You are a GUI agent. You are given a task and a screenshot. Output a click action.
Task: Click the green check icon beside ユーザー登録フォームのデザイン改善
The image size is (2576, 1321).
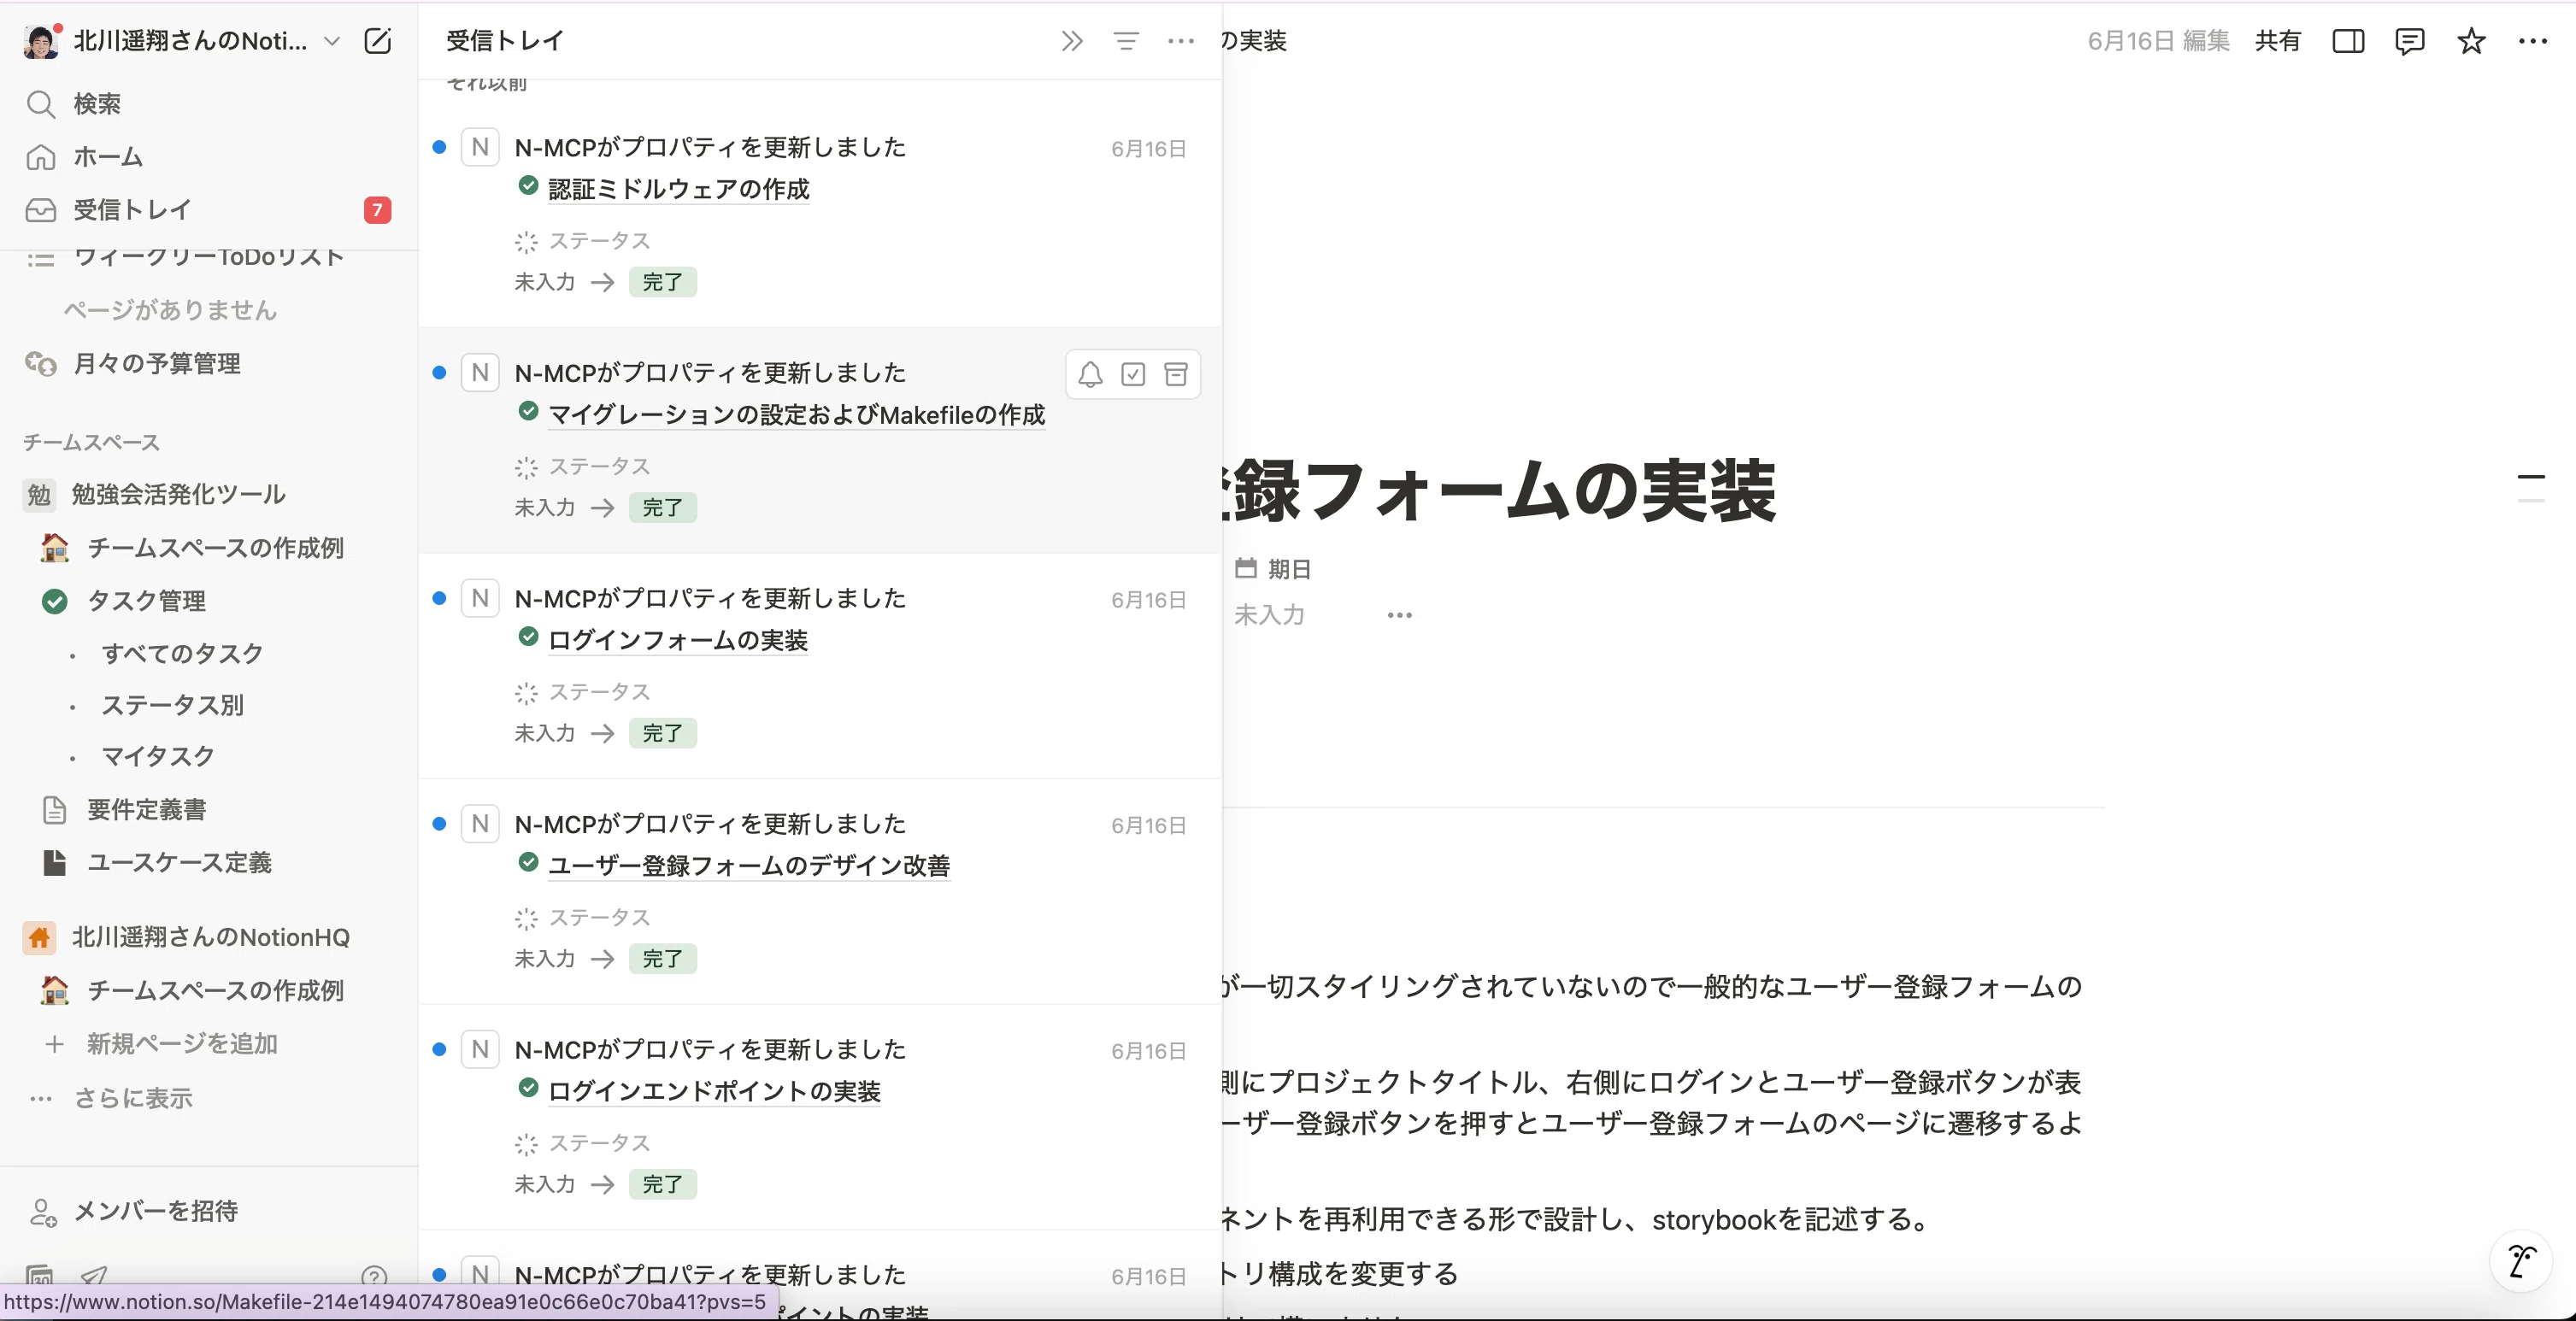coord(529,862)
